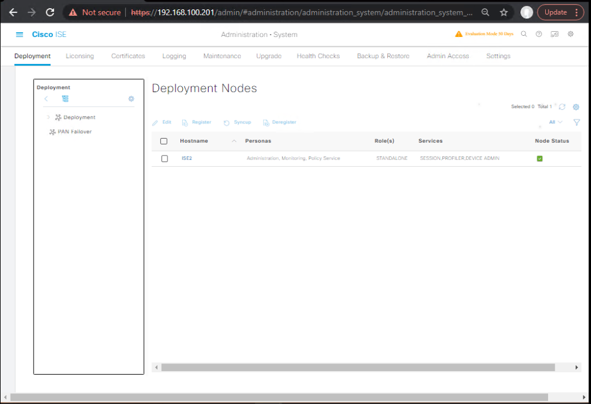
Task: Open the browser profile avatar
Action: [526, 12]
